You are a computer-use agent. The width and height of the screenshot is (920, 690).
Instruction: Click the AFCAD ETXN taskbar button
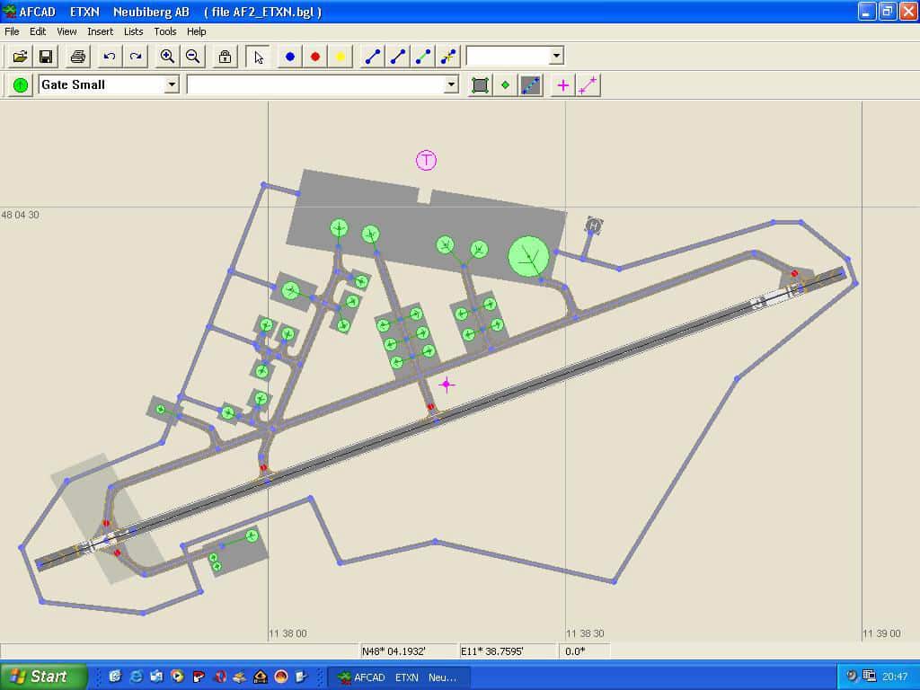(x=397, y=677)
